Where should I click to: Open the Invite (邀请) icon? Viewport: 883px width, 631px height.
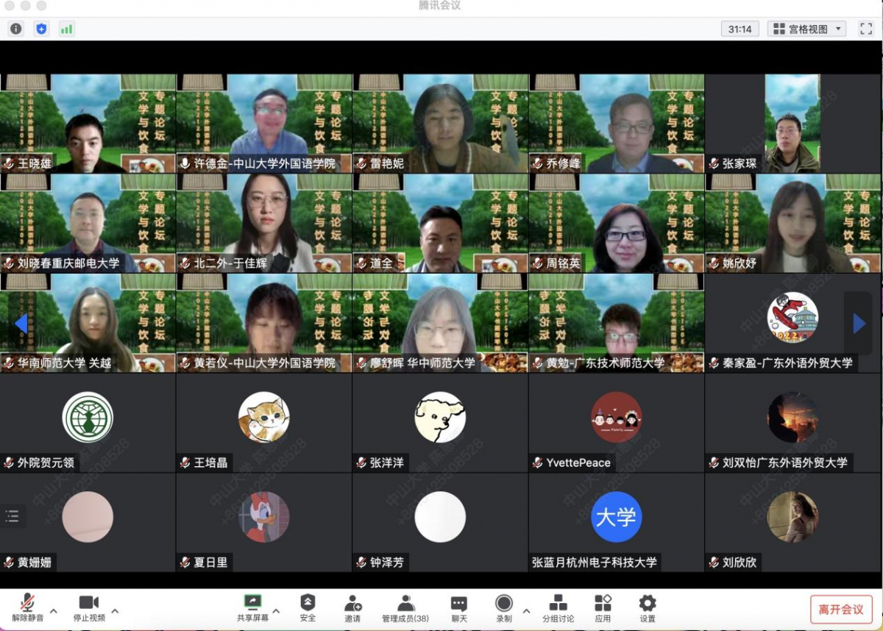coord(352,608)
